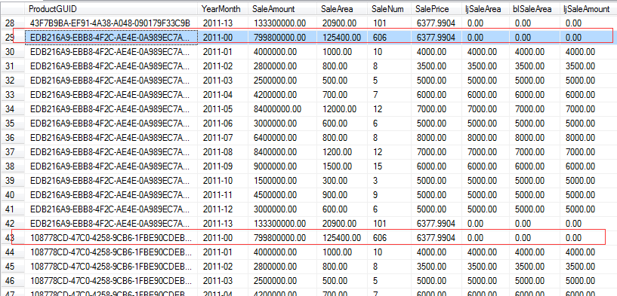Select SaleNum 101 in row 28
Screen dimensions: 617x296
(x=390, y=23)
